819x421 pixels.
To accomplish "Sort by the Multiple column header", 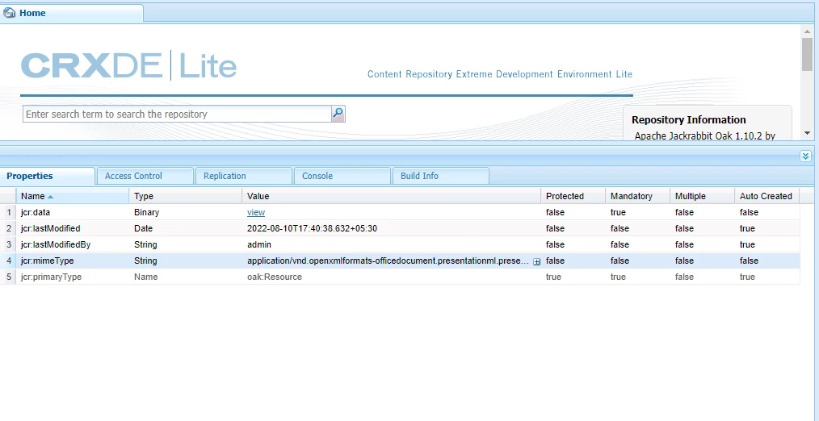I will [x=703, y=196].
